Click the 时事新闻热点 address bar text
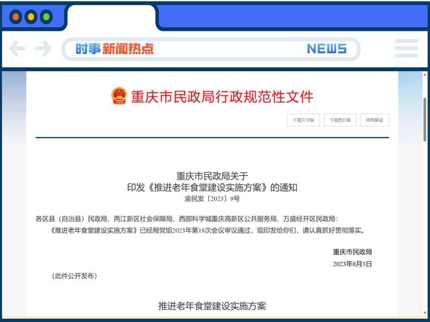Image resolution: width=430 pixels, height=322 pixels. click(x=114, y=49)
